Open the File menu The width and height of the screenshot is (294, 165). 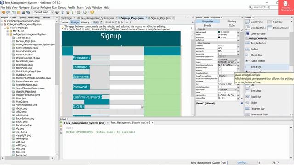click(x=3, y=8)
